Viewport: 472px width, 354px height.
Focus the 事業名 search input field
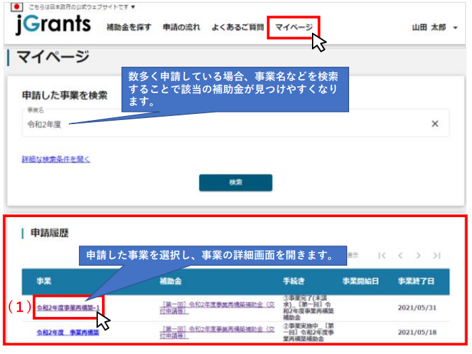pos(223,125)
